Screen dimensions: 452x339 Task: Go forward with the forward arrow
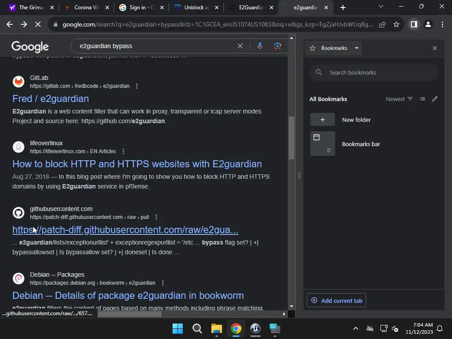pyautogui.click(x=24, y=25)
